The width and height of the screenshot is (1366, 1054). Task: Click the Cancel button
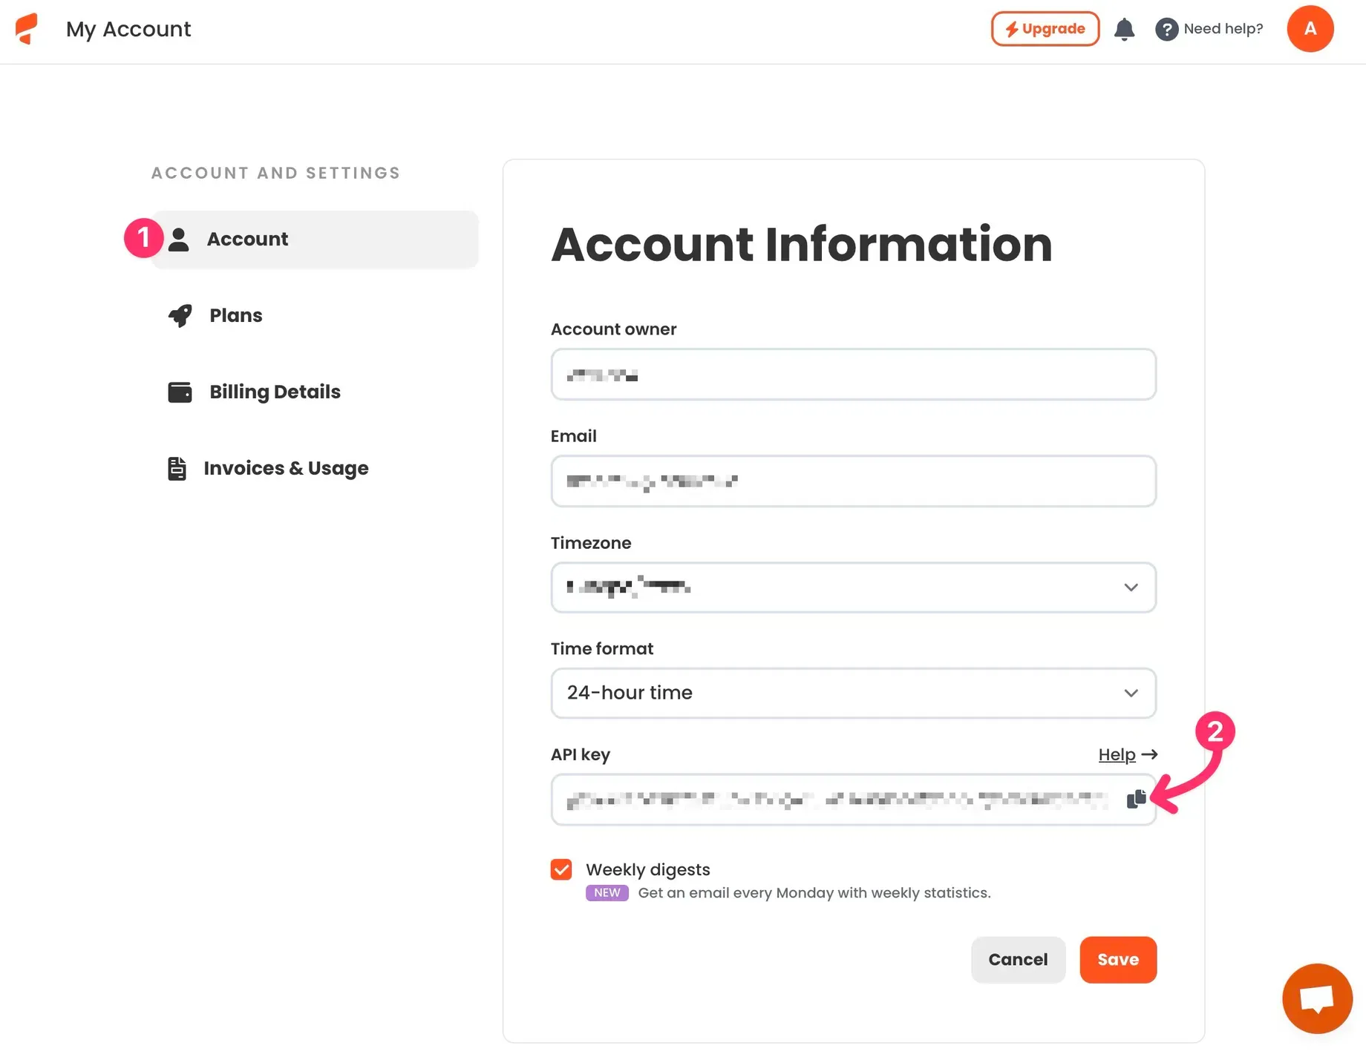(x=1017, y=960)
